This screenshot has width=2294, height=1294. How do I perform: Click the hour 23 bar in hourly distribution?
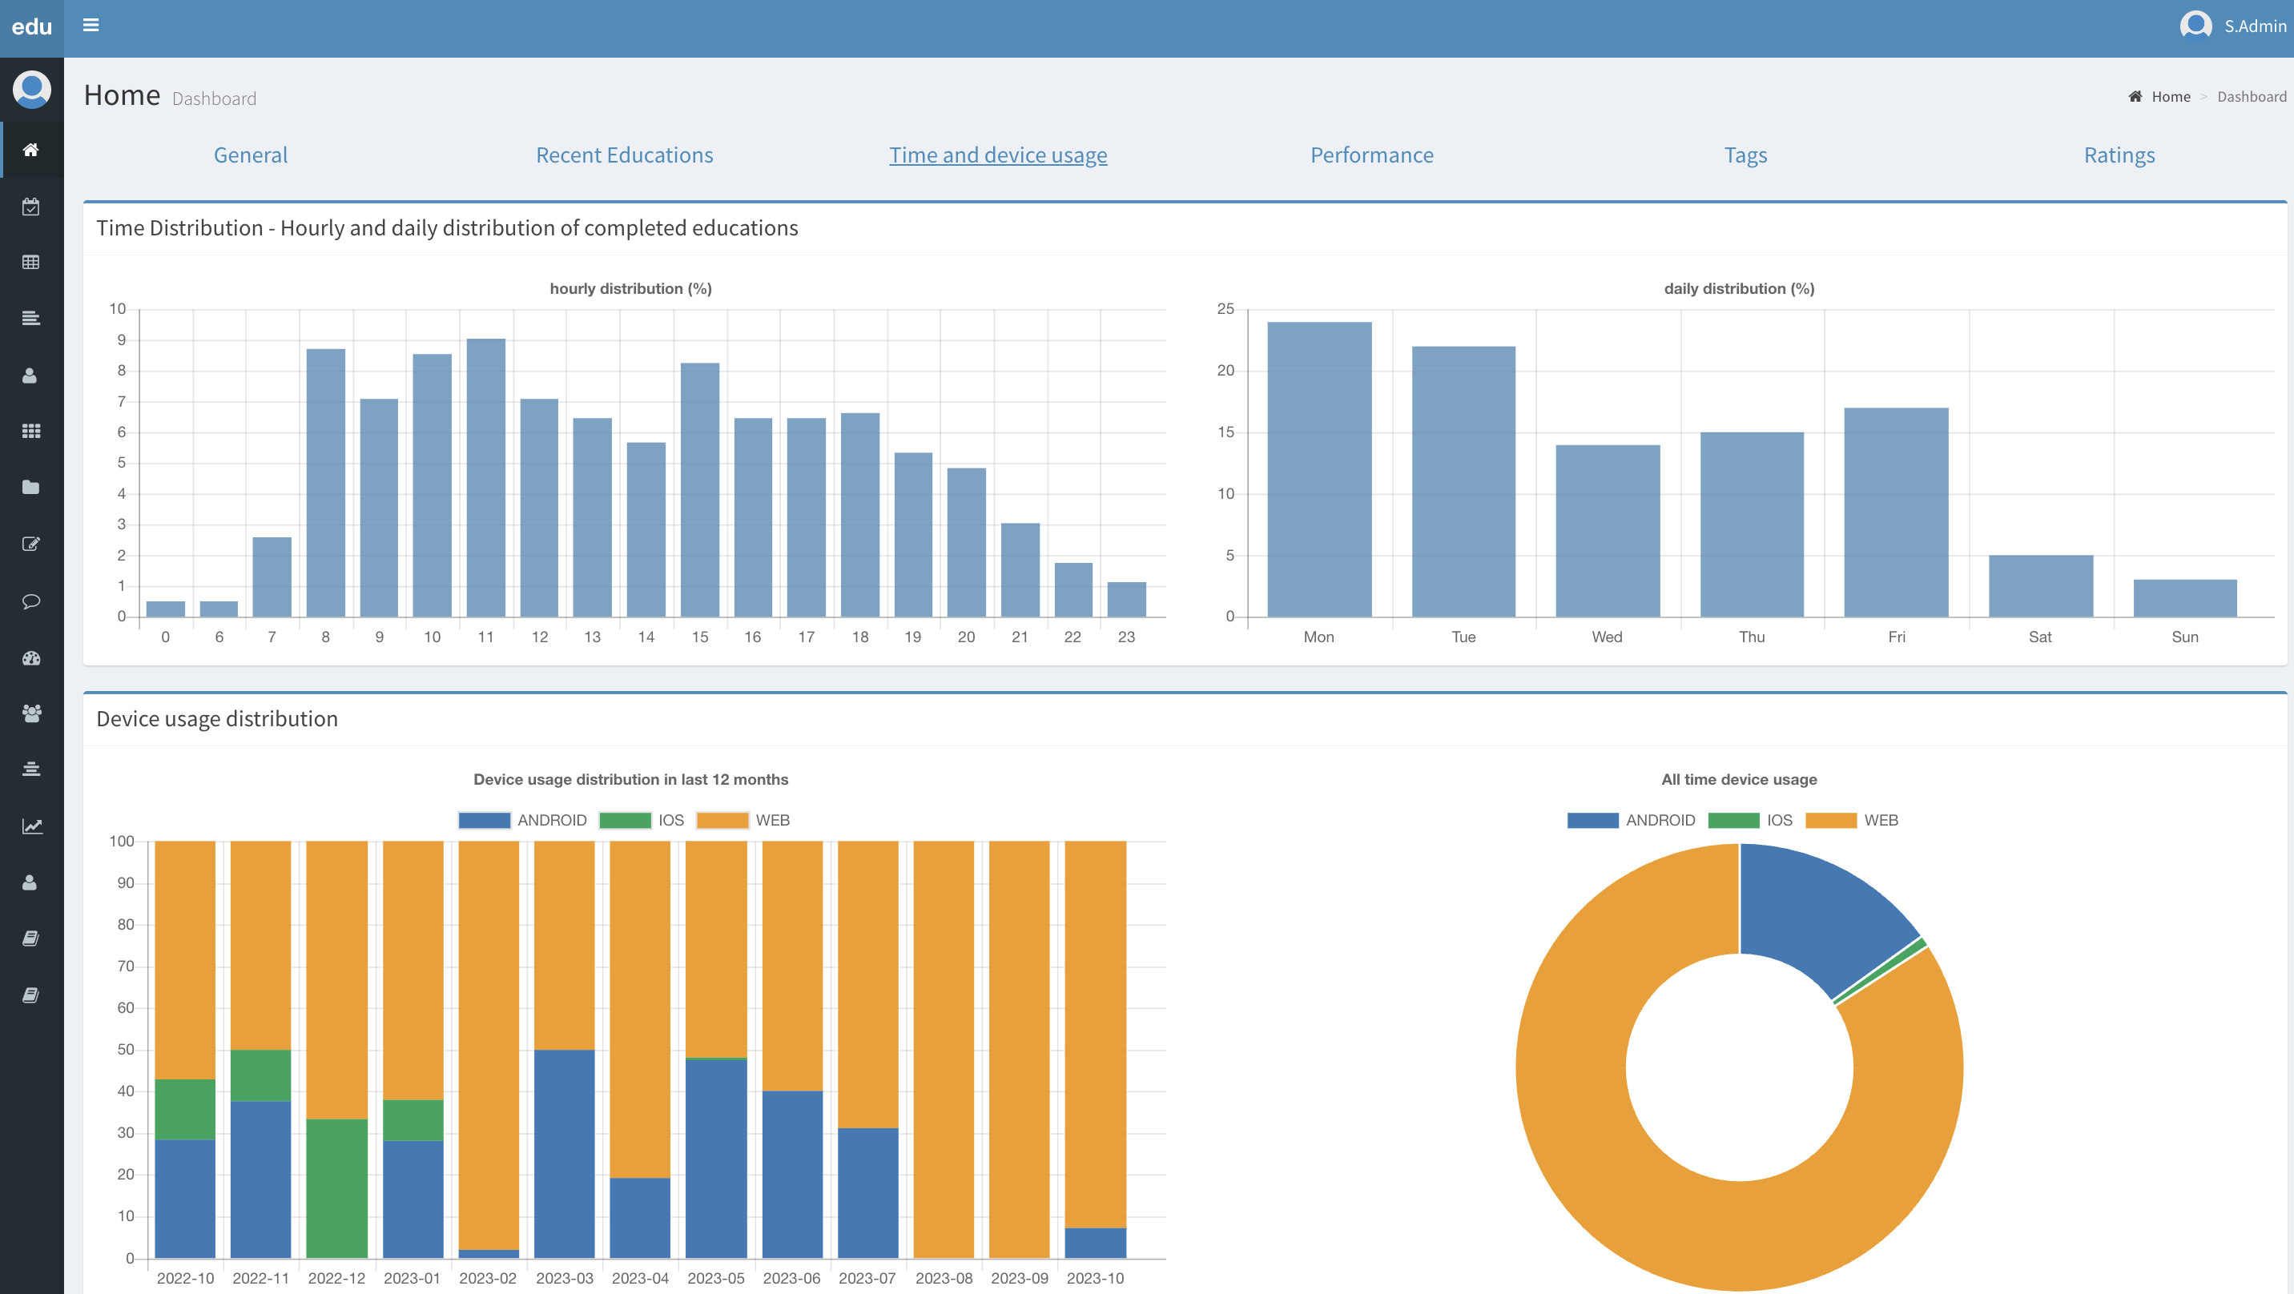pos(1126,599)
